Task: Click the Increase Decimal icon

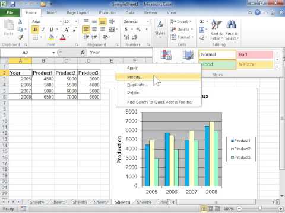Action: point(126,37)
